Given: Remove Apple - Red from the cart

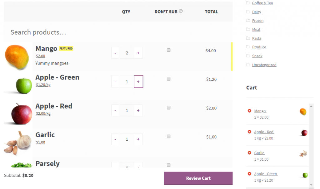Looking at the screenshot, I should (x=249, y=132).
